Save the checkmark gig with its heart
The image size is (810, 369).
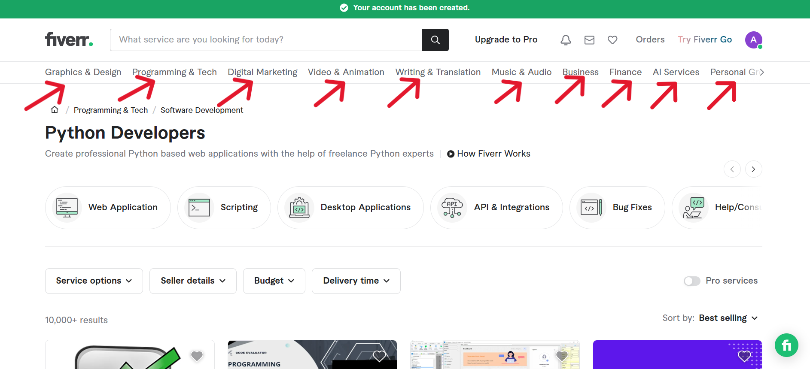point(197,356)
